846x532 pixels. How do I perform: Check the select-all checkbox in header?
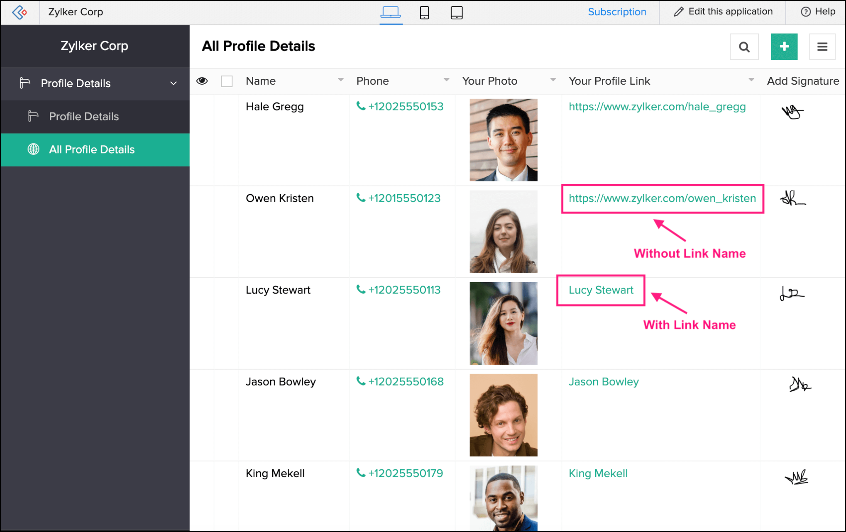(227, 81)
